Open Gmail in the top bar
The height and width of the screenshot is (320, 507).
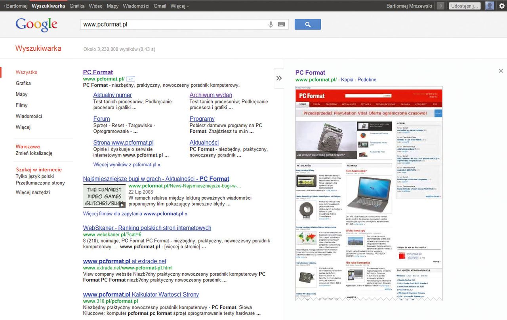(160, 6)
